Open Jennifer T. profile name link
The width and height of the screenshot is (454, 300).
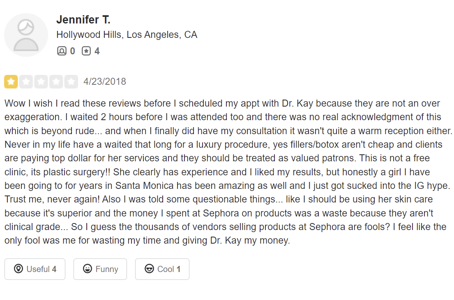tap(83, 19)
